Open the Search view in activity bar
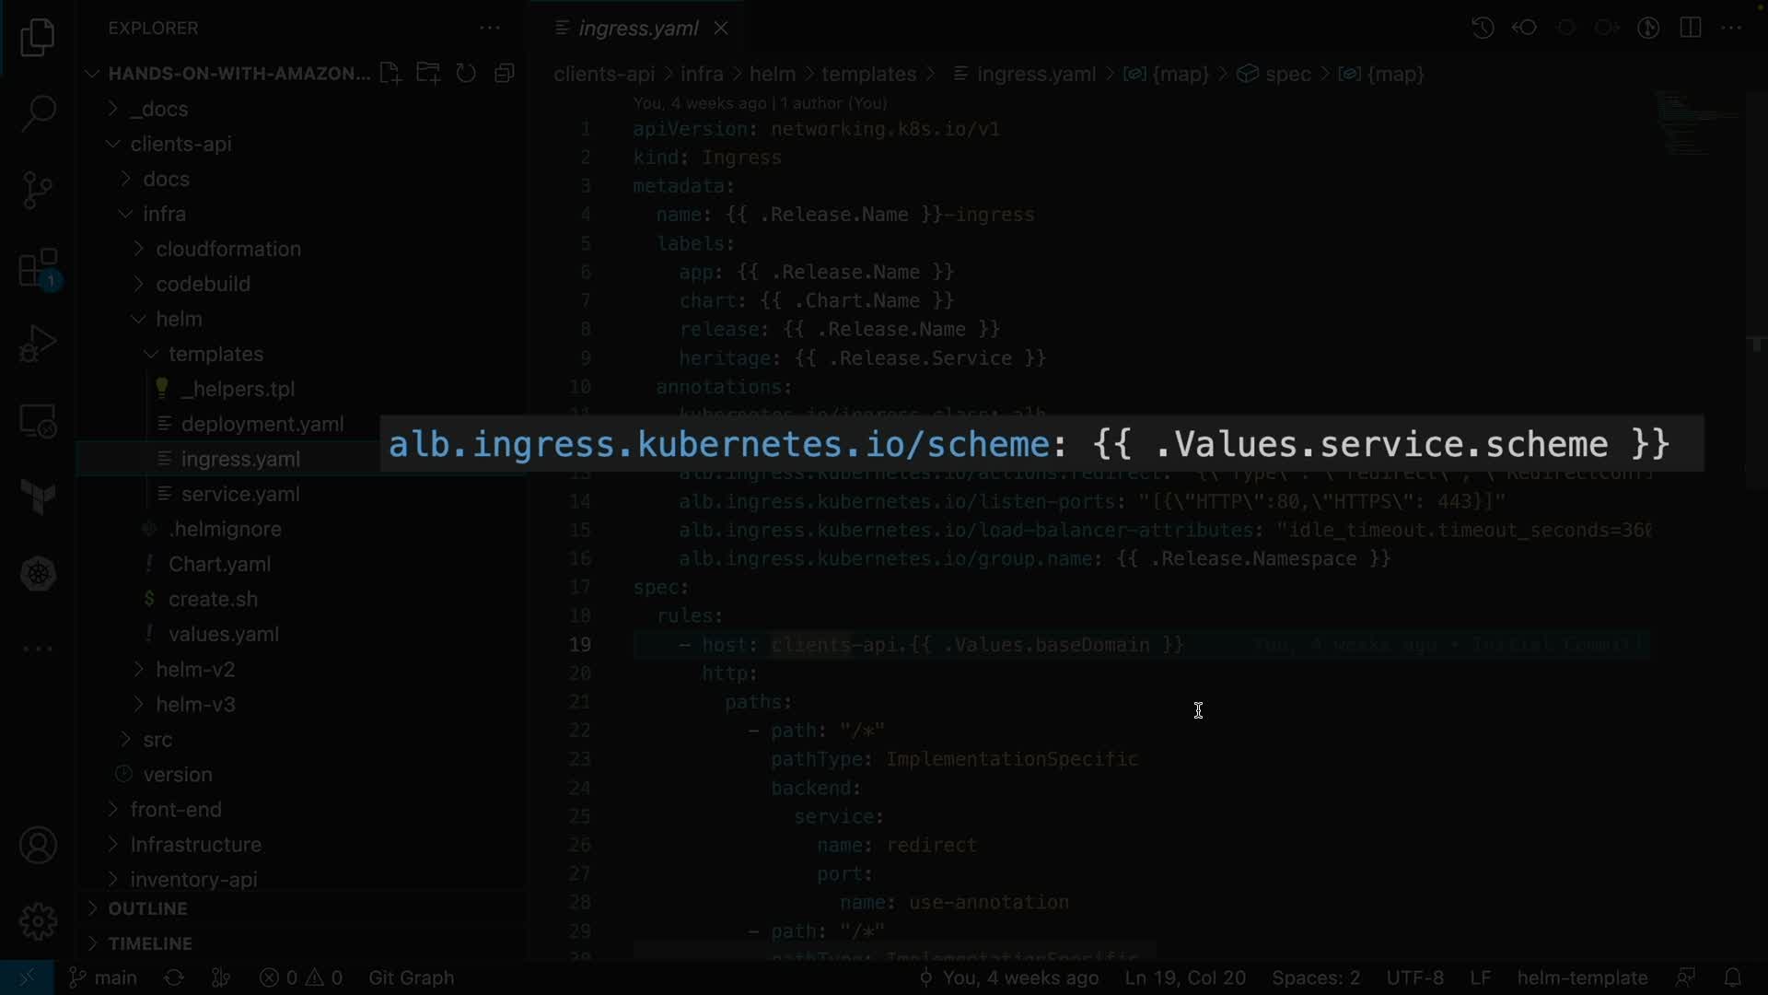The height and width of the screenshot is (995, 1768). pos(38,113)
